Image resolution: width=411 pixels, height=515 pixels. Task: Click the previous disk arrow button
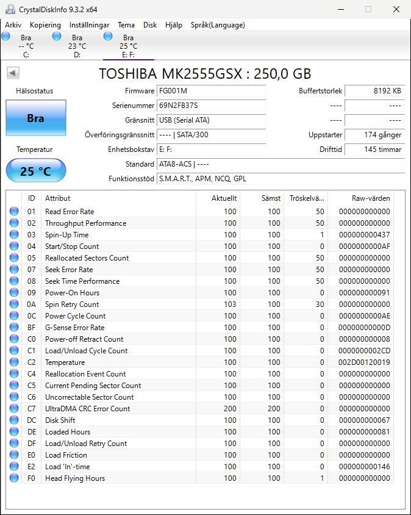click(13, 73)
